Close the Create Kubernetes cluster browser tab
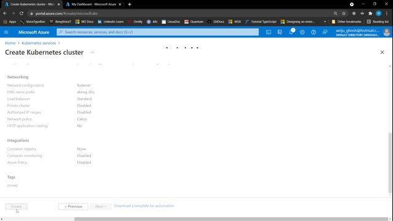 [59, 4]
